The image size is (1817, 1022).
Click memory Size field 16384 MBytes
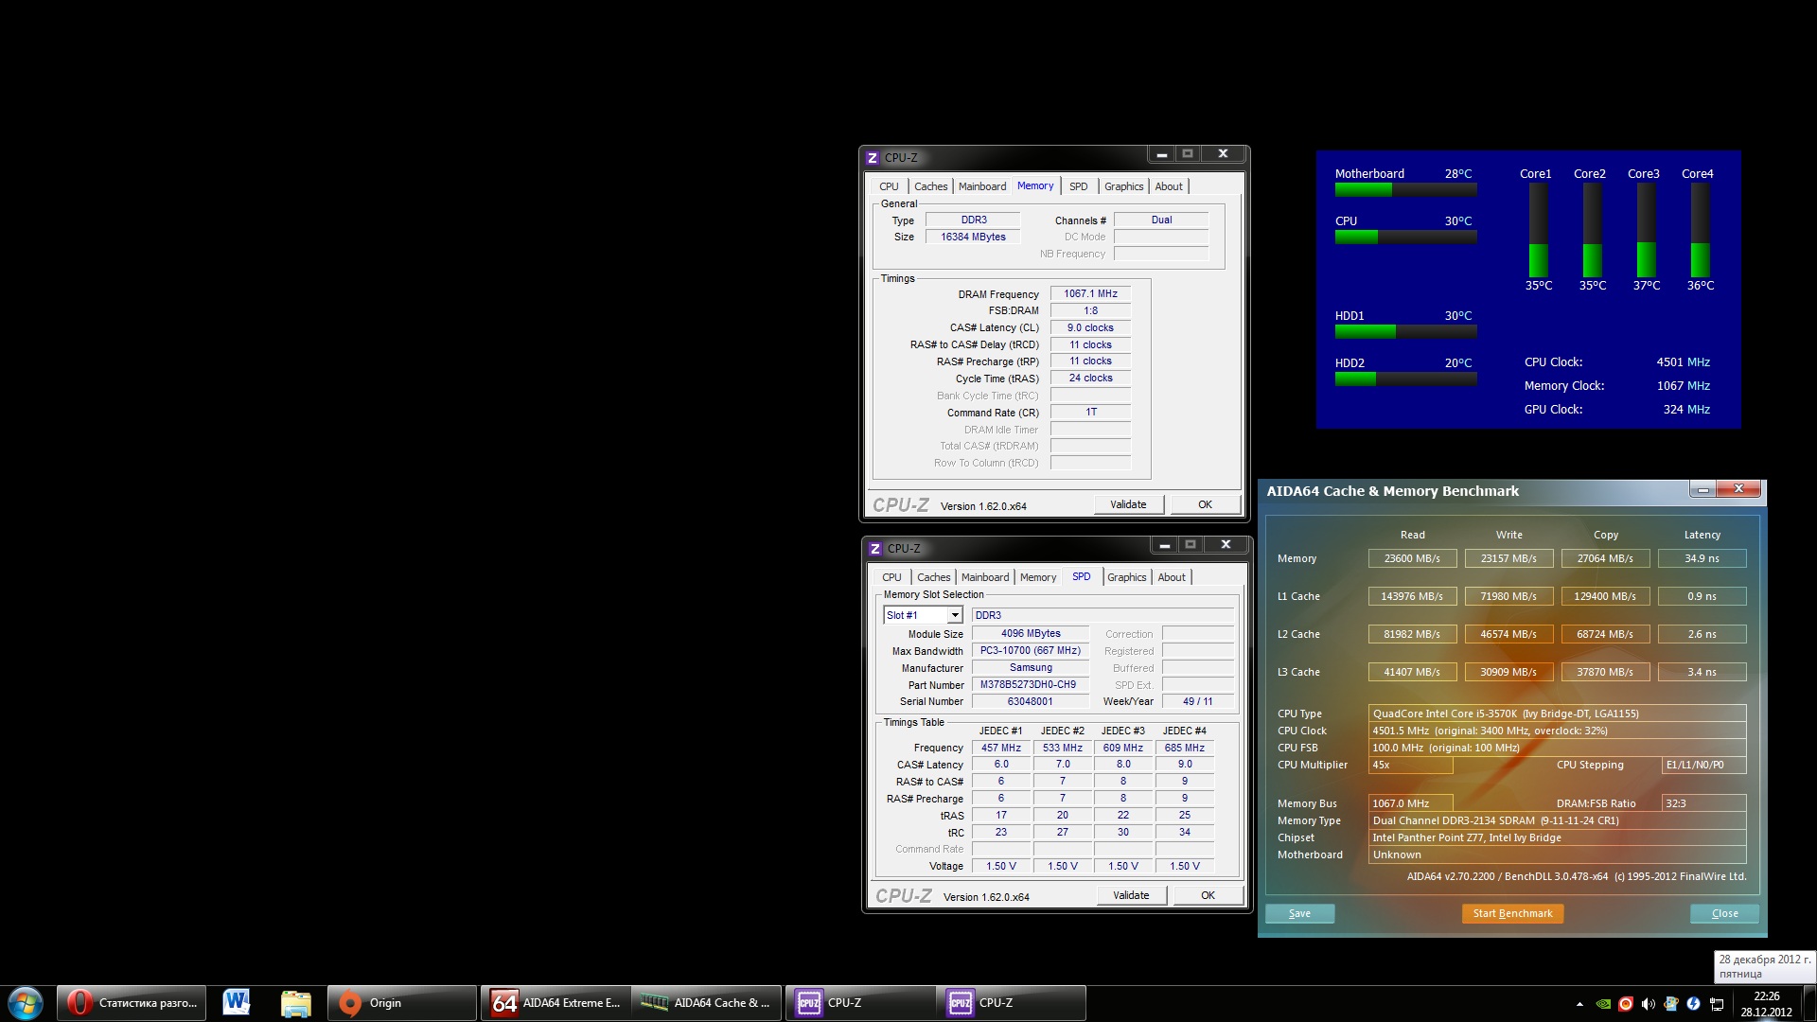coord(973,238)
